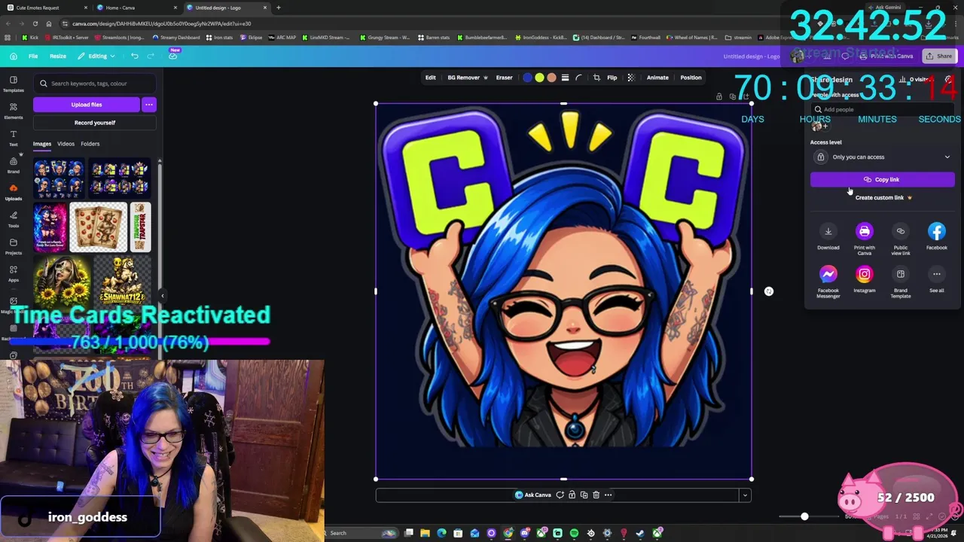
Task: Pick the lime green image colour swatch
Action: pos(539,78)
